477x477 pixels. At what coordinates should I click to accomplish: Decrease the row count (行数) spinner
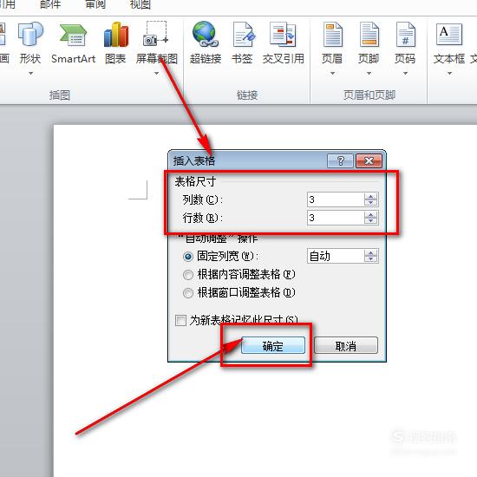click(x=371, y=221)
